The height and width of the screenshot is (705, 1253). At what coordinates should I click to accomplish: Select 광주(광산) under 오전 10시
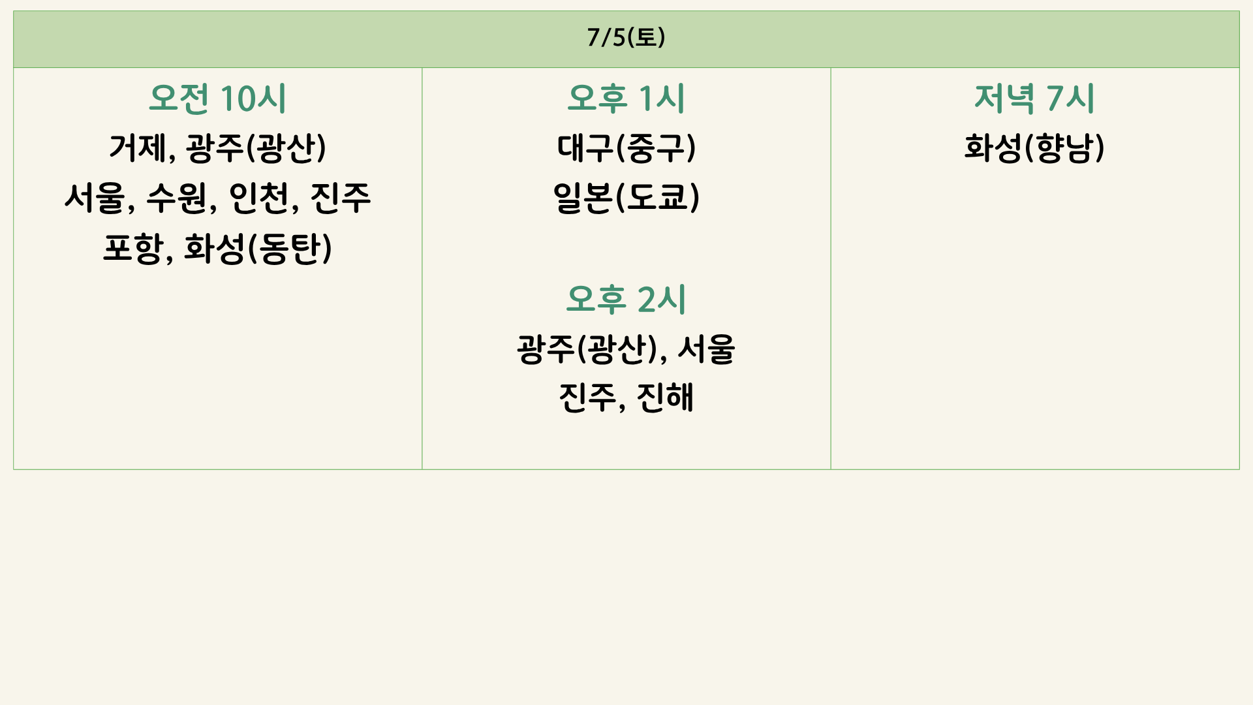pos(256,148)
